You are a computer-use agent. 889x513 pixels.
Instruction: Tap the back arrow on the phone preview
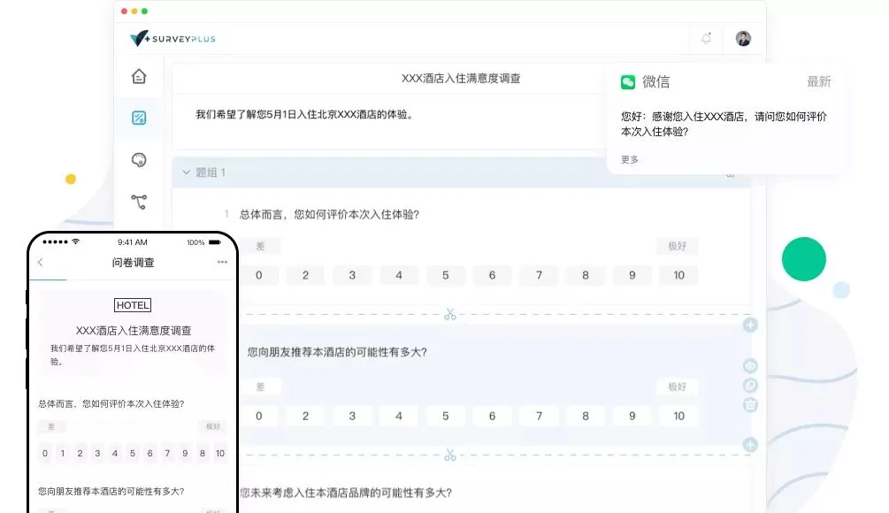tap(41, 262)
